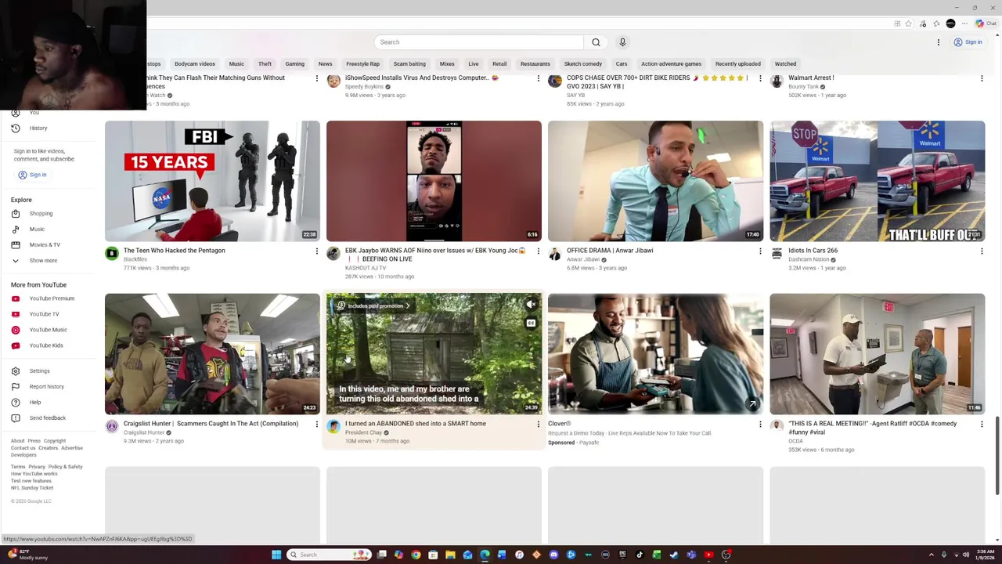This screenshot has width=1002, height=564.
Task: Select the Freestyle Rap filter chip
Action: point(362,64)
